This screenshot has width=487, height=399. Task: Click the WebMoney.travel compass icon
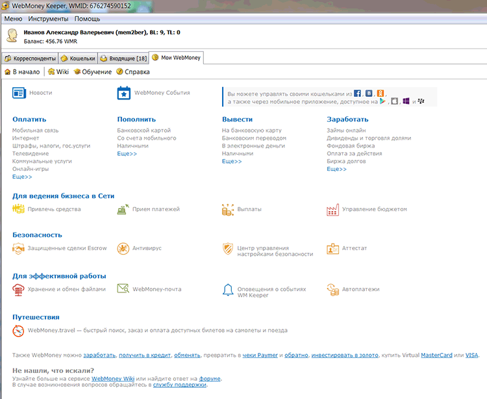coord(18,331)
